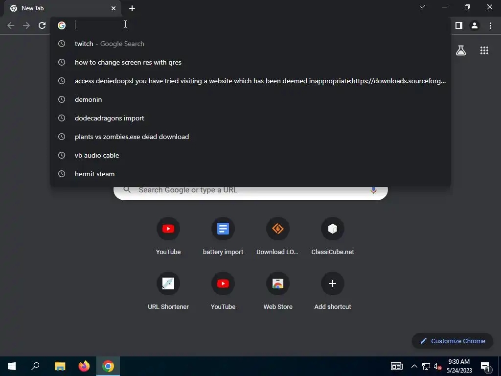Open the Download LO... shortcut
The height and width of the screenshot is (376, 501).
coord(278,236)
